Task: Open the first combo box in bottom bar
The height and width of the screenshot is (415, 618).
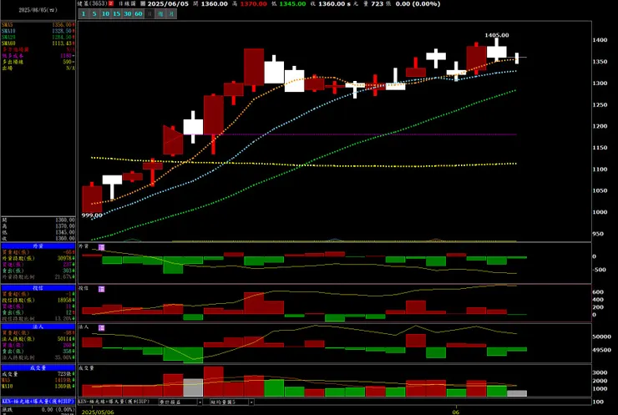Action: pyautogui.click(x=180, y=402)
